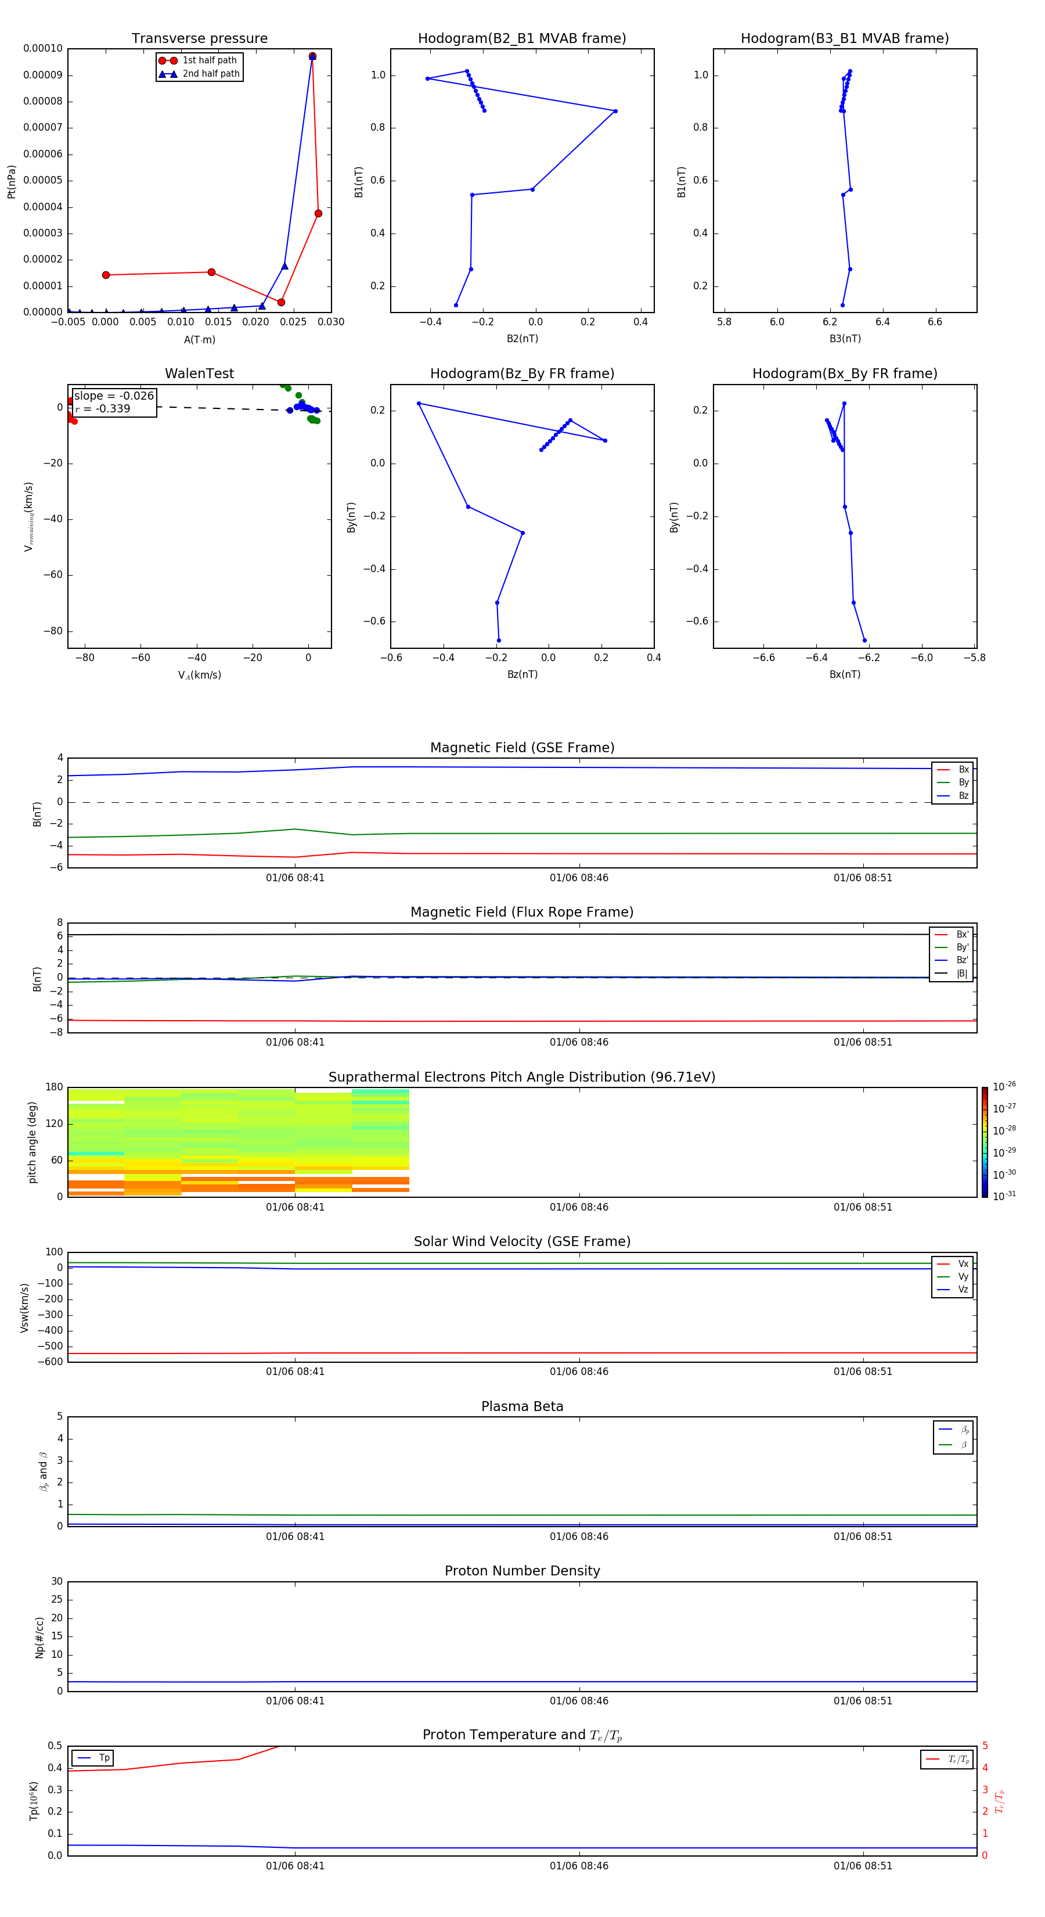Viewport: 1045px width, 1917px height.
Task: Click the 'Magnetic Field (GSE Frame)' title
Action: (x=522, y=748)
